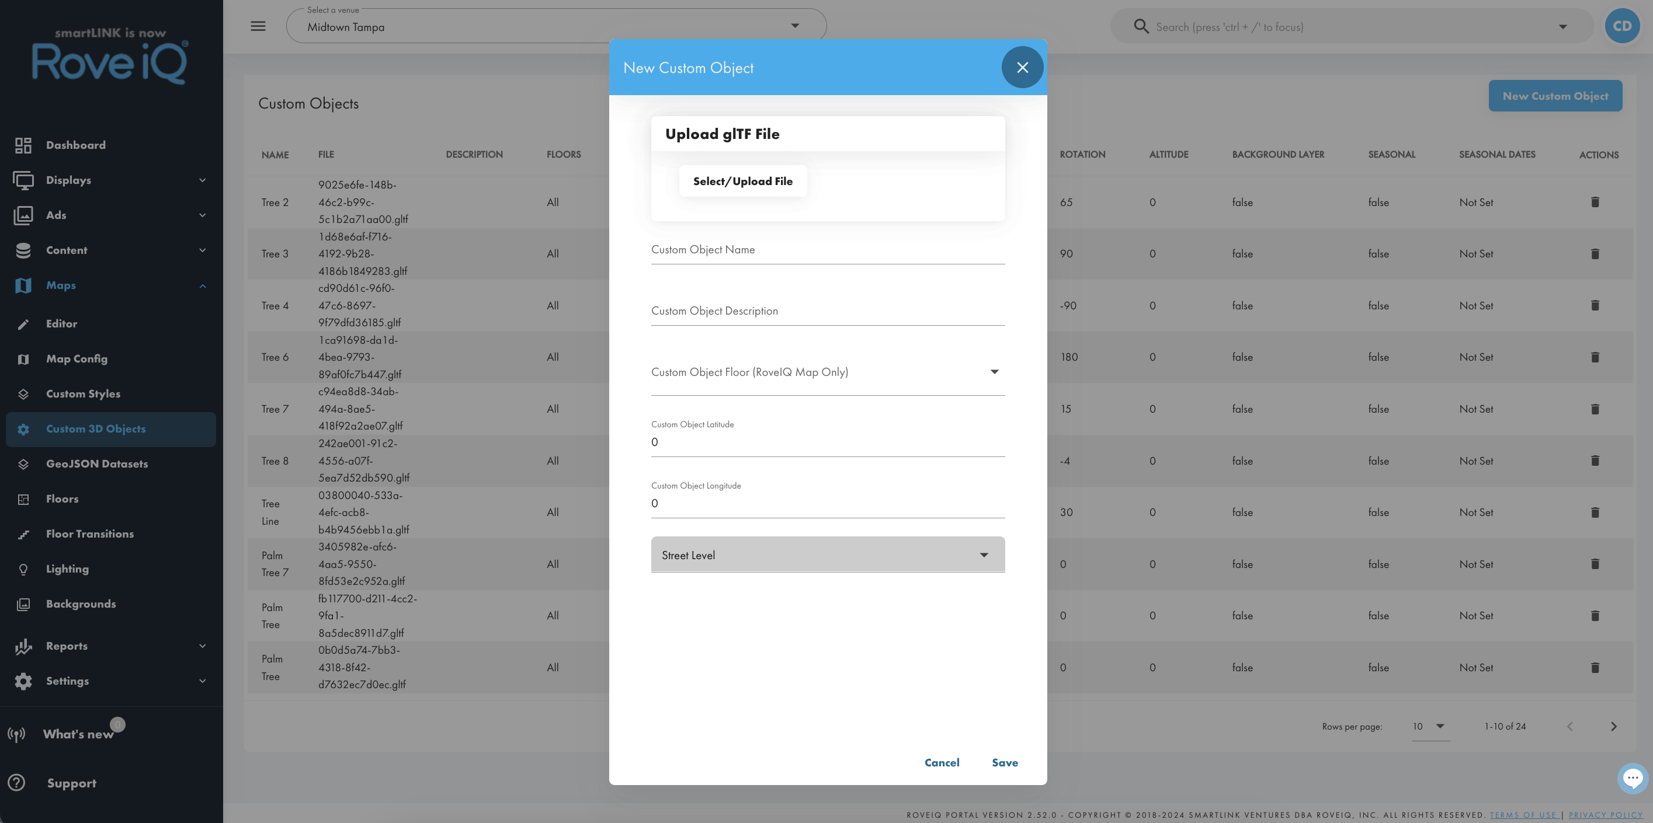Delete the Tree 2 row with trash icon

tap(1595, 202)
